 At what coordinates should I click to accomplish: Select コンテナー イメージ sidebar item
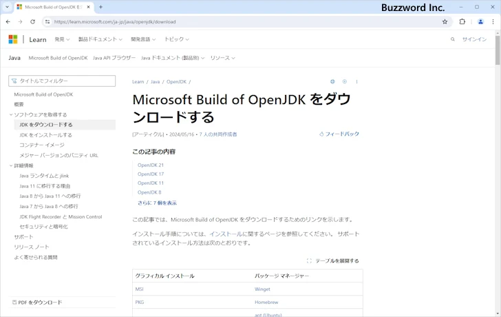pyautogui.click(x=42, y=145)
